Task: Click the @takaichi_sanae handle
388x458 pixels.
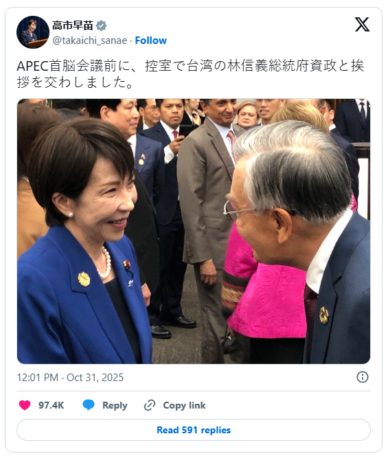Action: [90, 41]
